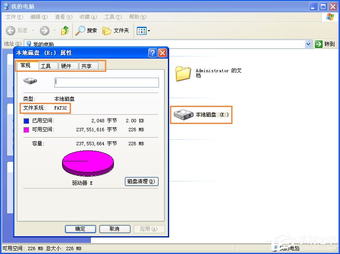Open the Administrator 的文档 folder
This screenshot has width=340, height=254.
pos(183,73)
